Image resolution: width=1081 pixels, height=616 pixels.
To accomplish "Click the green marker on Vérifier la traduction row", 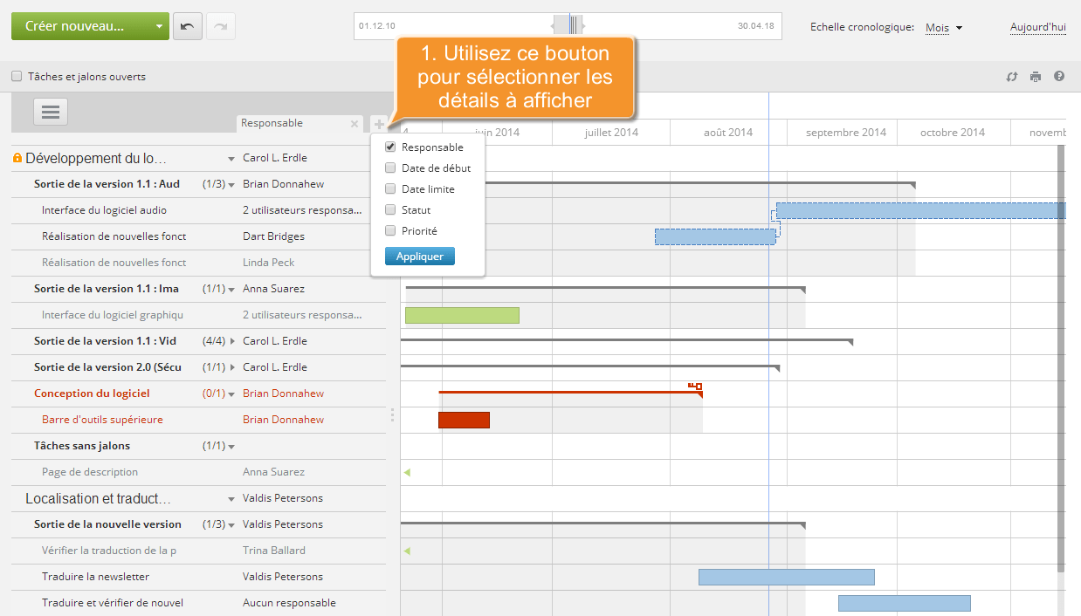I will click(x=407, y=551).
